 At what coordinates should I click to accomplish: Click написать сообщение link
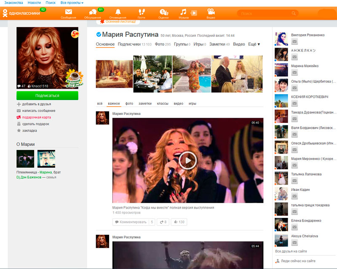(x=36, y=111)
